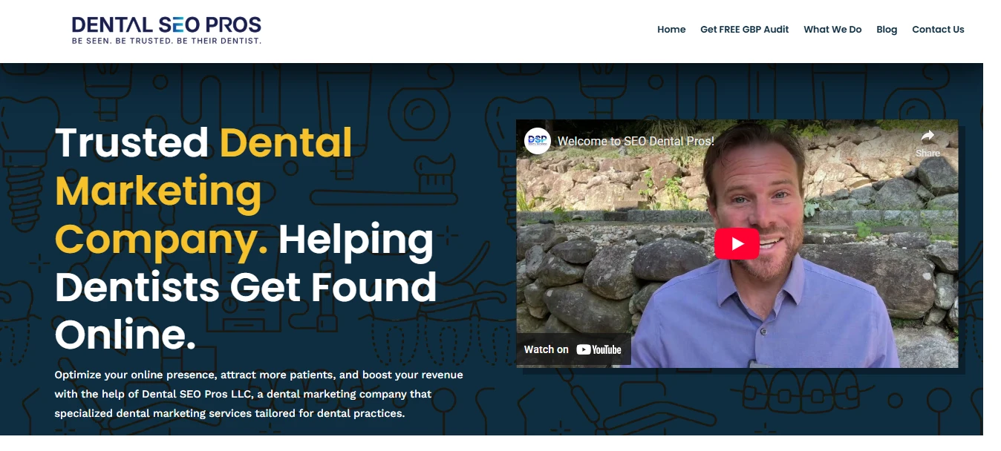Navigate to the Blog page
Viewport: 1001px width, 451px height.
click(887, 30)
